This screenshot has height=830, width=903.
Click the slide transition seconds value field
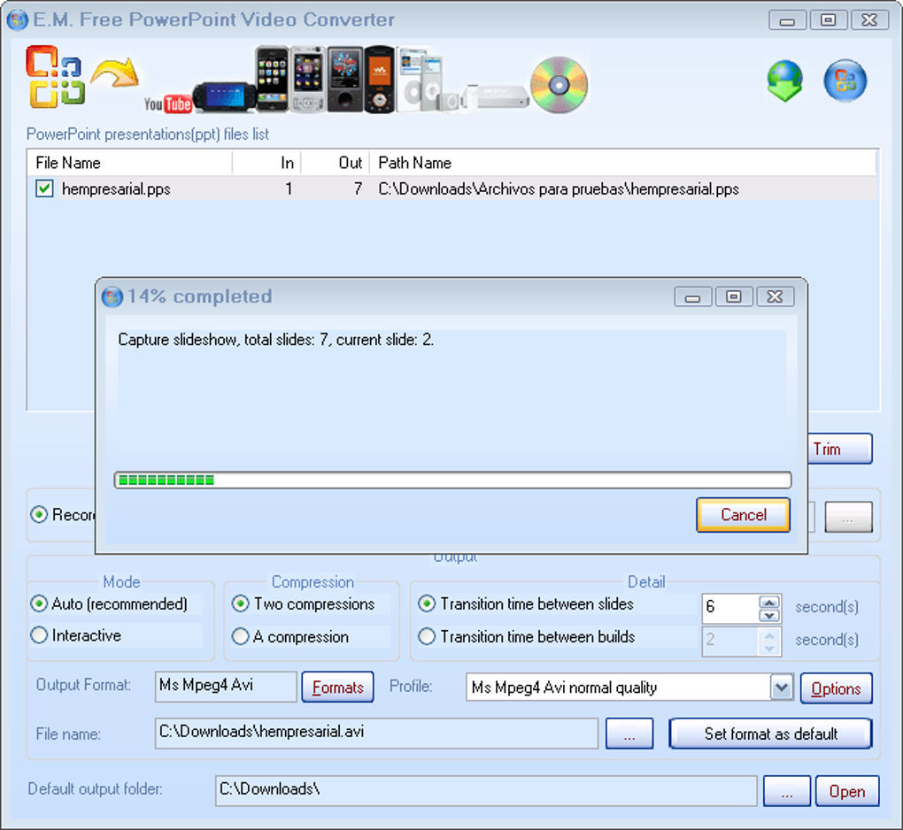730,609
